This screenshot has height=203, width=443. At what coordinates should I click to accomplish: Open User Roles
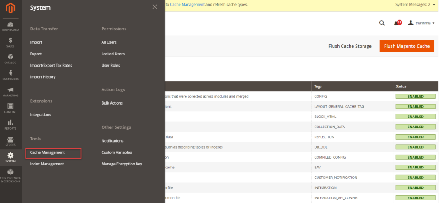coord(111,65)
